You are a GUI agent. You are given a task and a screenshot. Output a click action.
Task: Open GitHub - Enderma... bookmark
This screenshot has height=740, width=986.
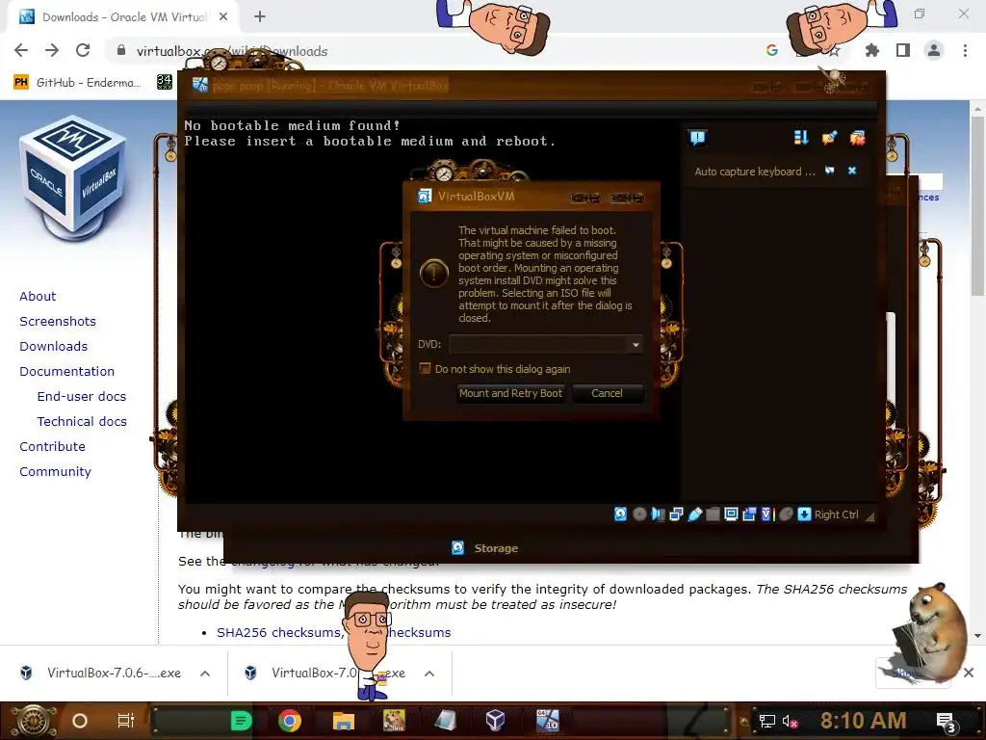coord(78,83)
